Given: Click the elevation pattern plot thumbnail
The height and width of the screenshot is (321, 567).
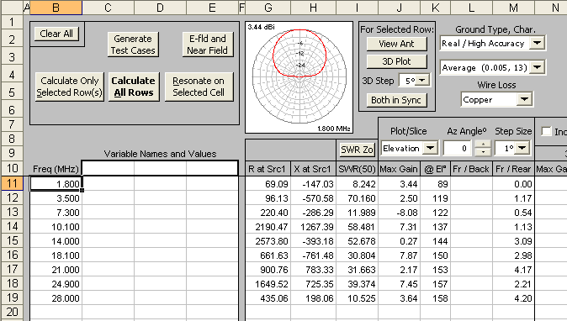Looking at the screenshot, I should tap(299, 77).
